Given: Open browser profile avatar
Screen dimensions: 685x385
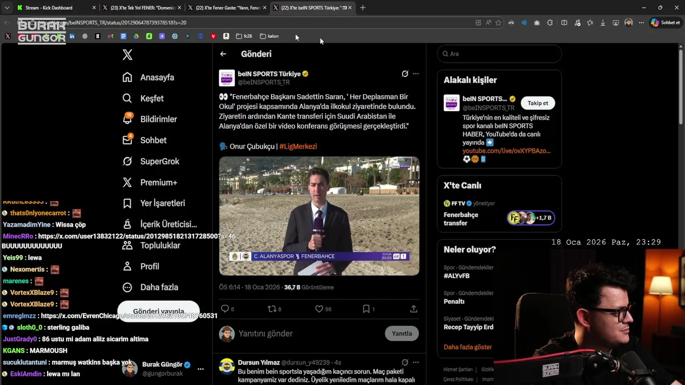Looking at the screenshot, I should 629,22.
